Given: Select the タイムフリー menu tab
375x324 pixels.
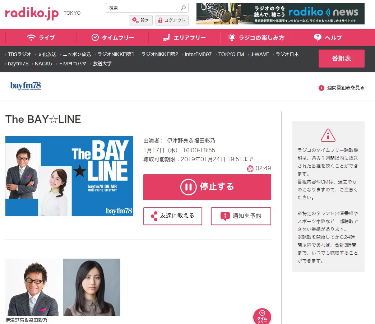Looking at the screenshot, I should click(113, 38).
